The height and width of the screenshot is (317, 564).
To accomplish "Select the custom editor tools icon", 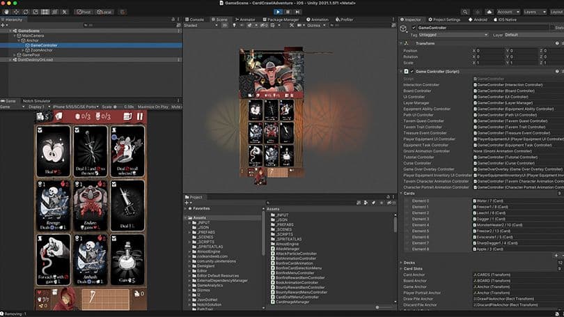I will coord(64,12).
